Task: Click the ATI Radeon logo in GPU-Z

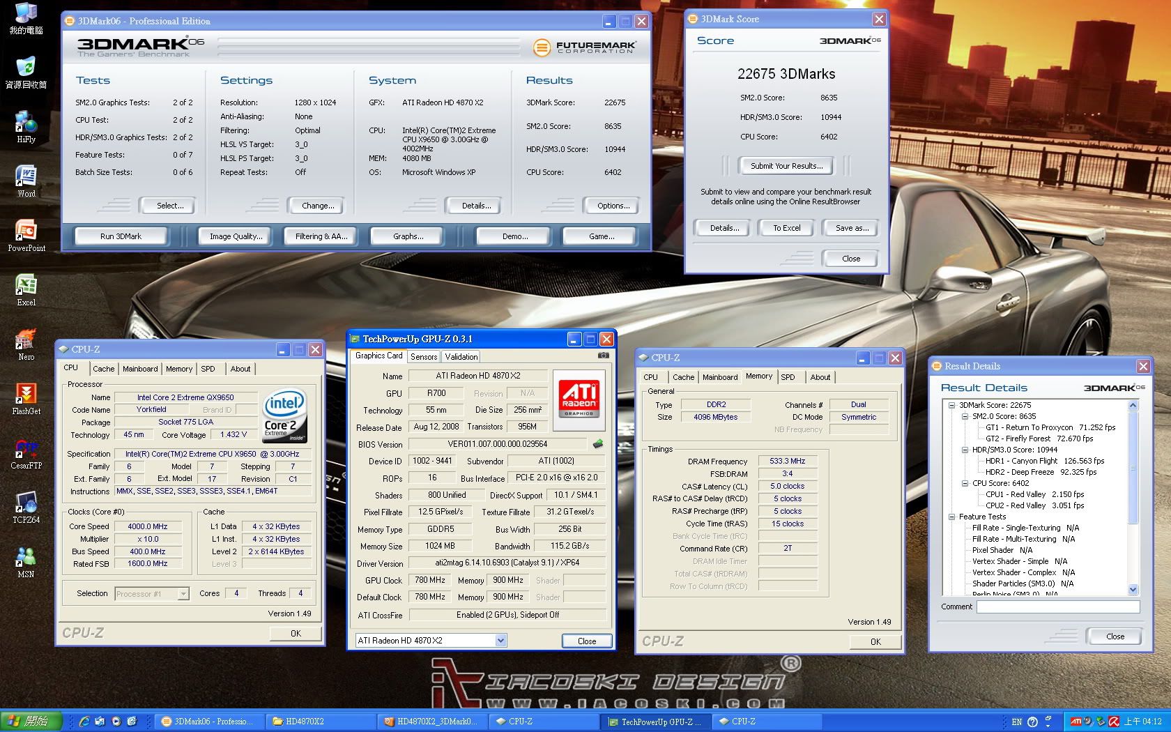Action: coord(579,399)
